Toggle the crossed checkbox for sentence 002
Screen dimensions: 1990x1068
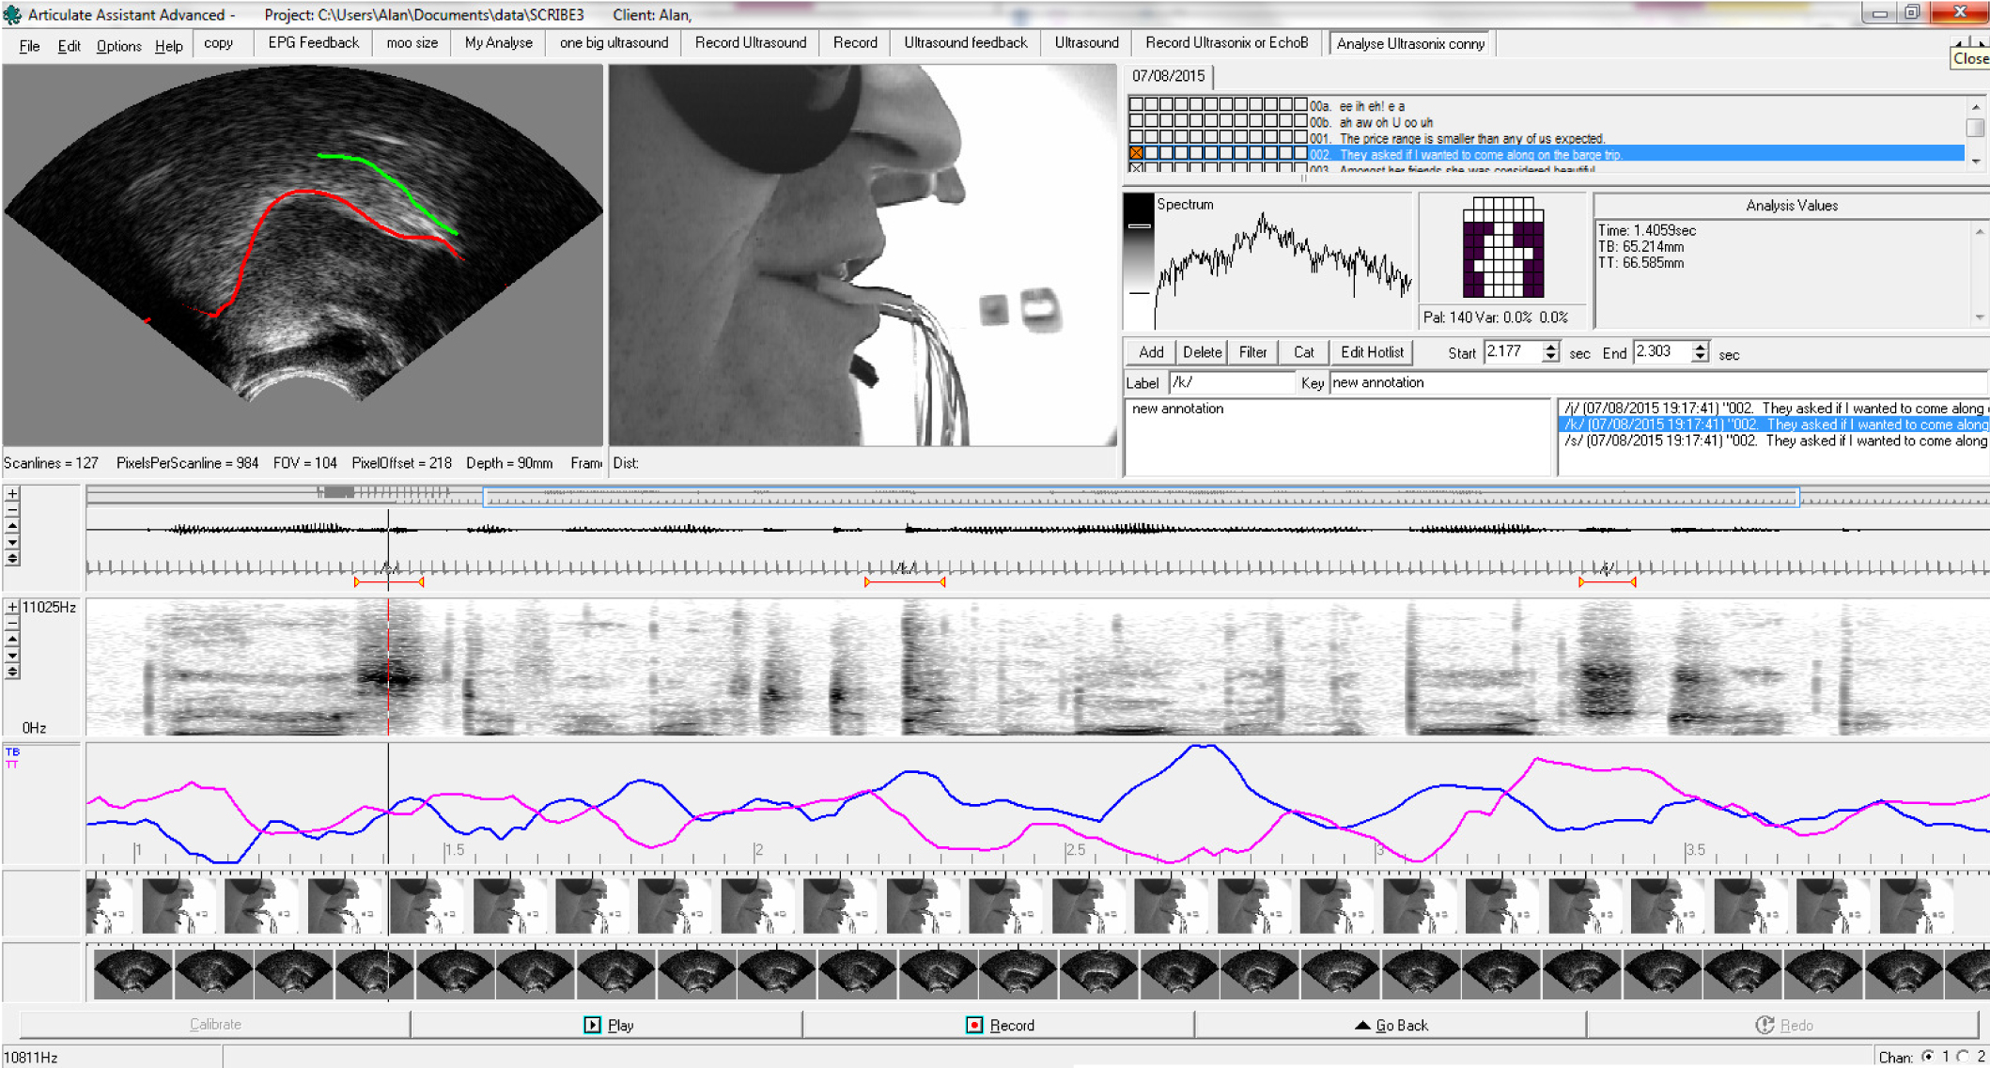pos(1136,153)
